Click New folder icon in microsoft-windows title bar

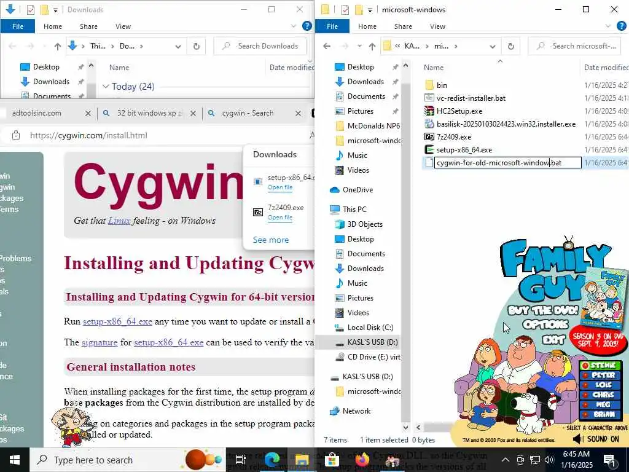tap(359, 10)
